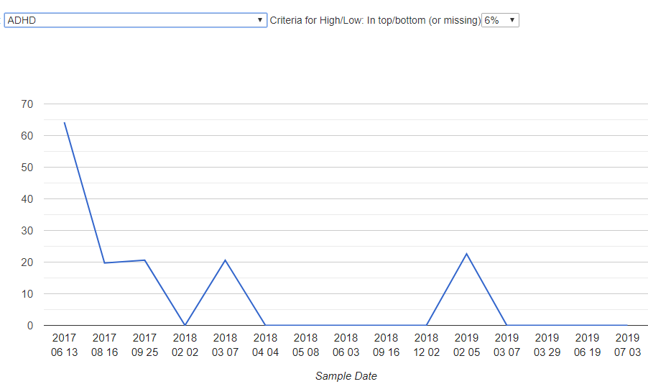Click the 'Criteria for High/Low' label text

[x=374, y=20]
